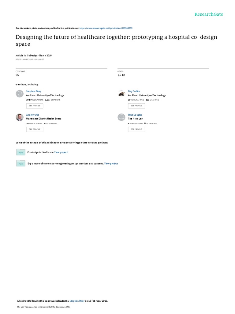The width and height of the screenshot is (235, 314).
Task: Open the researchgate.net publication URL
Action: 106,28
